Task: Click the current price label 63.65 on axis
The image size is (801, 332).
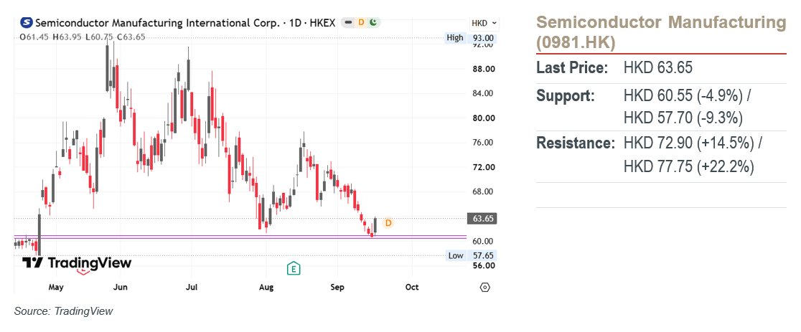Action: (482, 219)
